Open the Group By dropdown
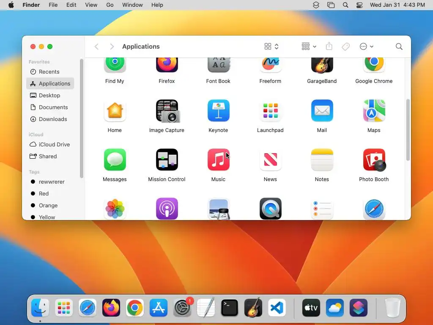The height and width of the screenshot is (325, 433). (309, 47)
